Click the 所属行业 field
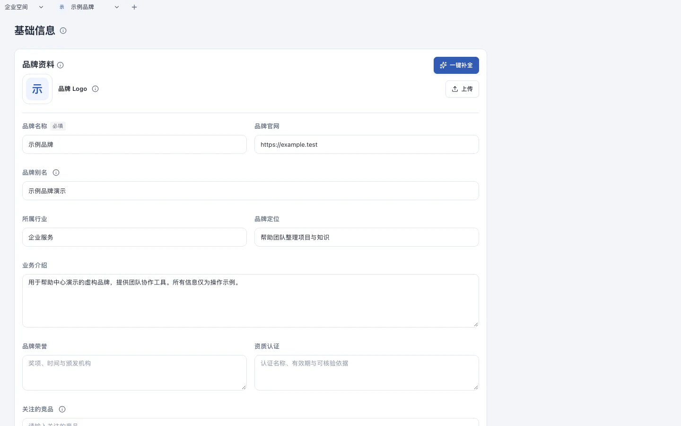This screenshot has height=426, width=681. (134, 237)
